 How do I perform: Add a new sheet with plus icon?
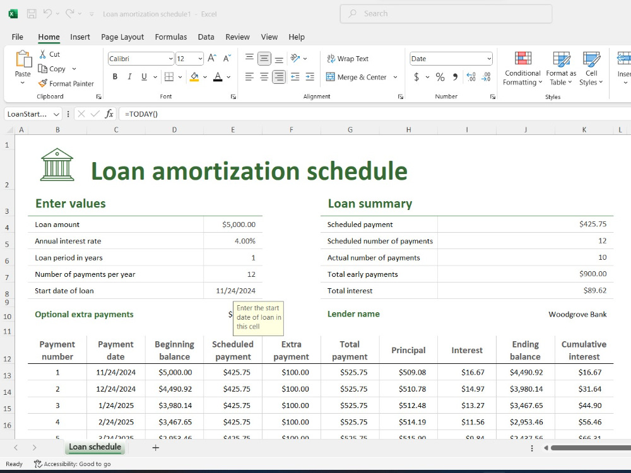pyautogui.click(x=156, y=448)
